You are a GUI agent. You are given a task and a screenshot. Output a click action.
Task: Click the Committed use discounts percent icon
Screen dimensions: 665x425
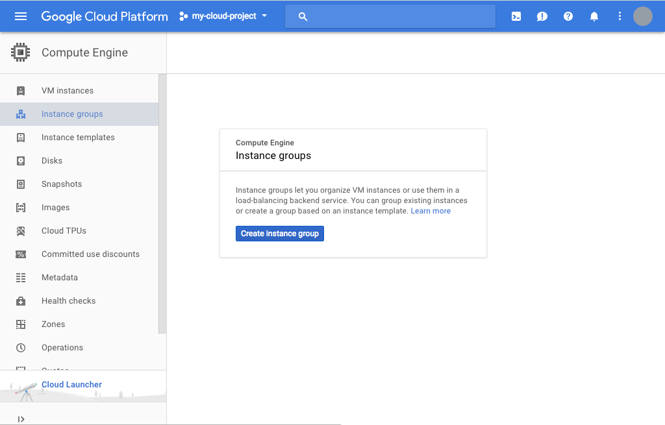click(20, 254)
